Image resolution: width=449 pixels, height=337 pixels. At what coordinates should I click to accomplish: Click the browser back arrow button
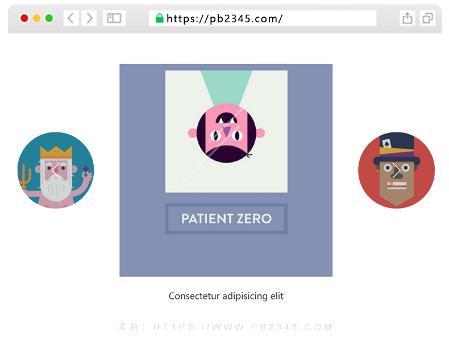tap(71, 18)
